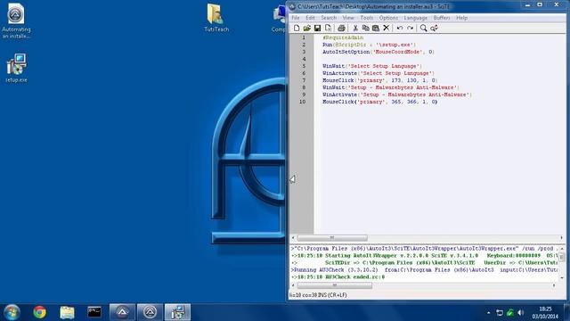Open Replace with the magnifier-arrows icon
570x321 pixels.
coord(434,28)
